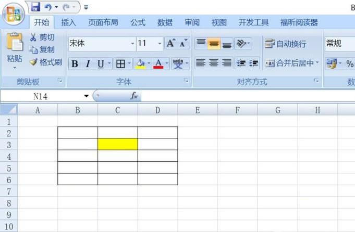The height and width of the screenshot is (232, 355).
Task: Decrease indent icon
Action: point(241,63)
